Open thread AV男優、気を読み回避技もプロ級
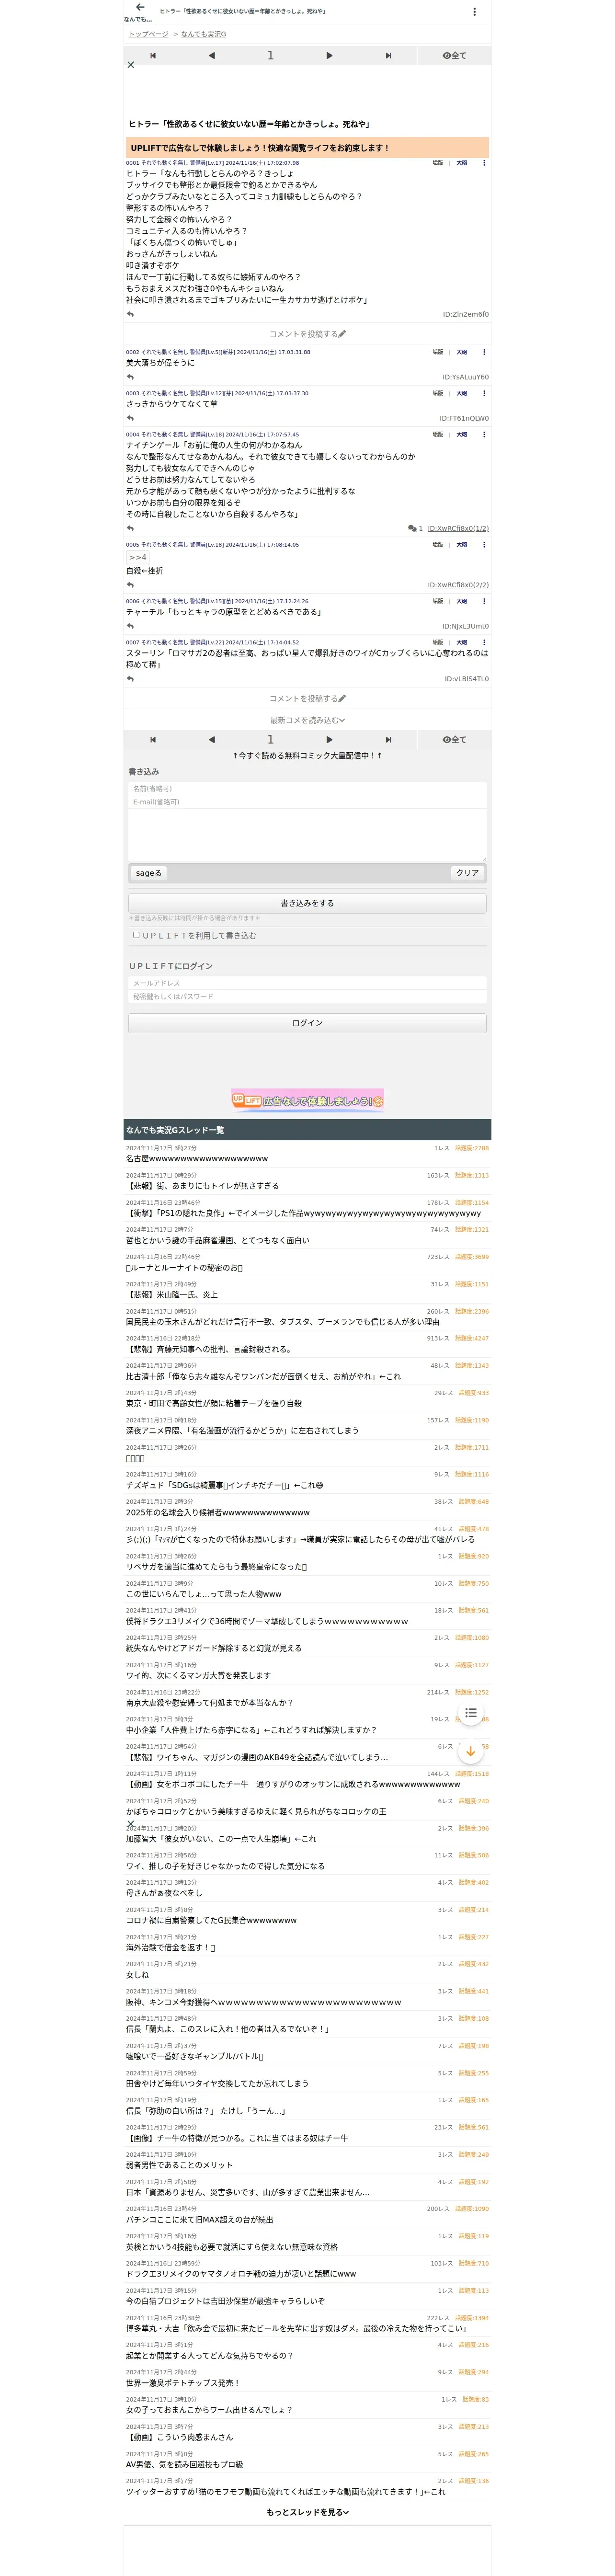This screenshot has height=2576, width=615. 184,2464
